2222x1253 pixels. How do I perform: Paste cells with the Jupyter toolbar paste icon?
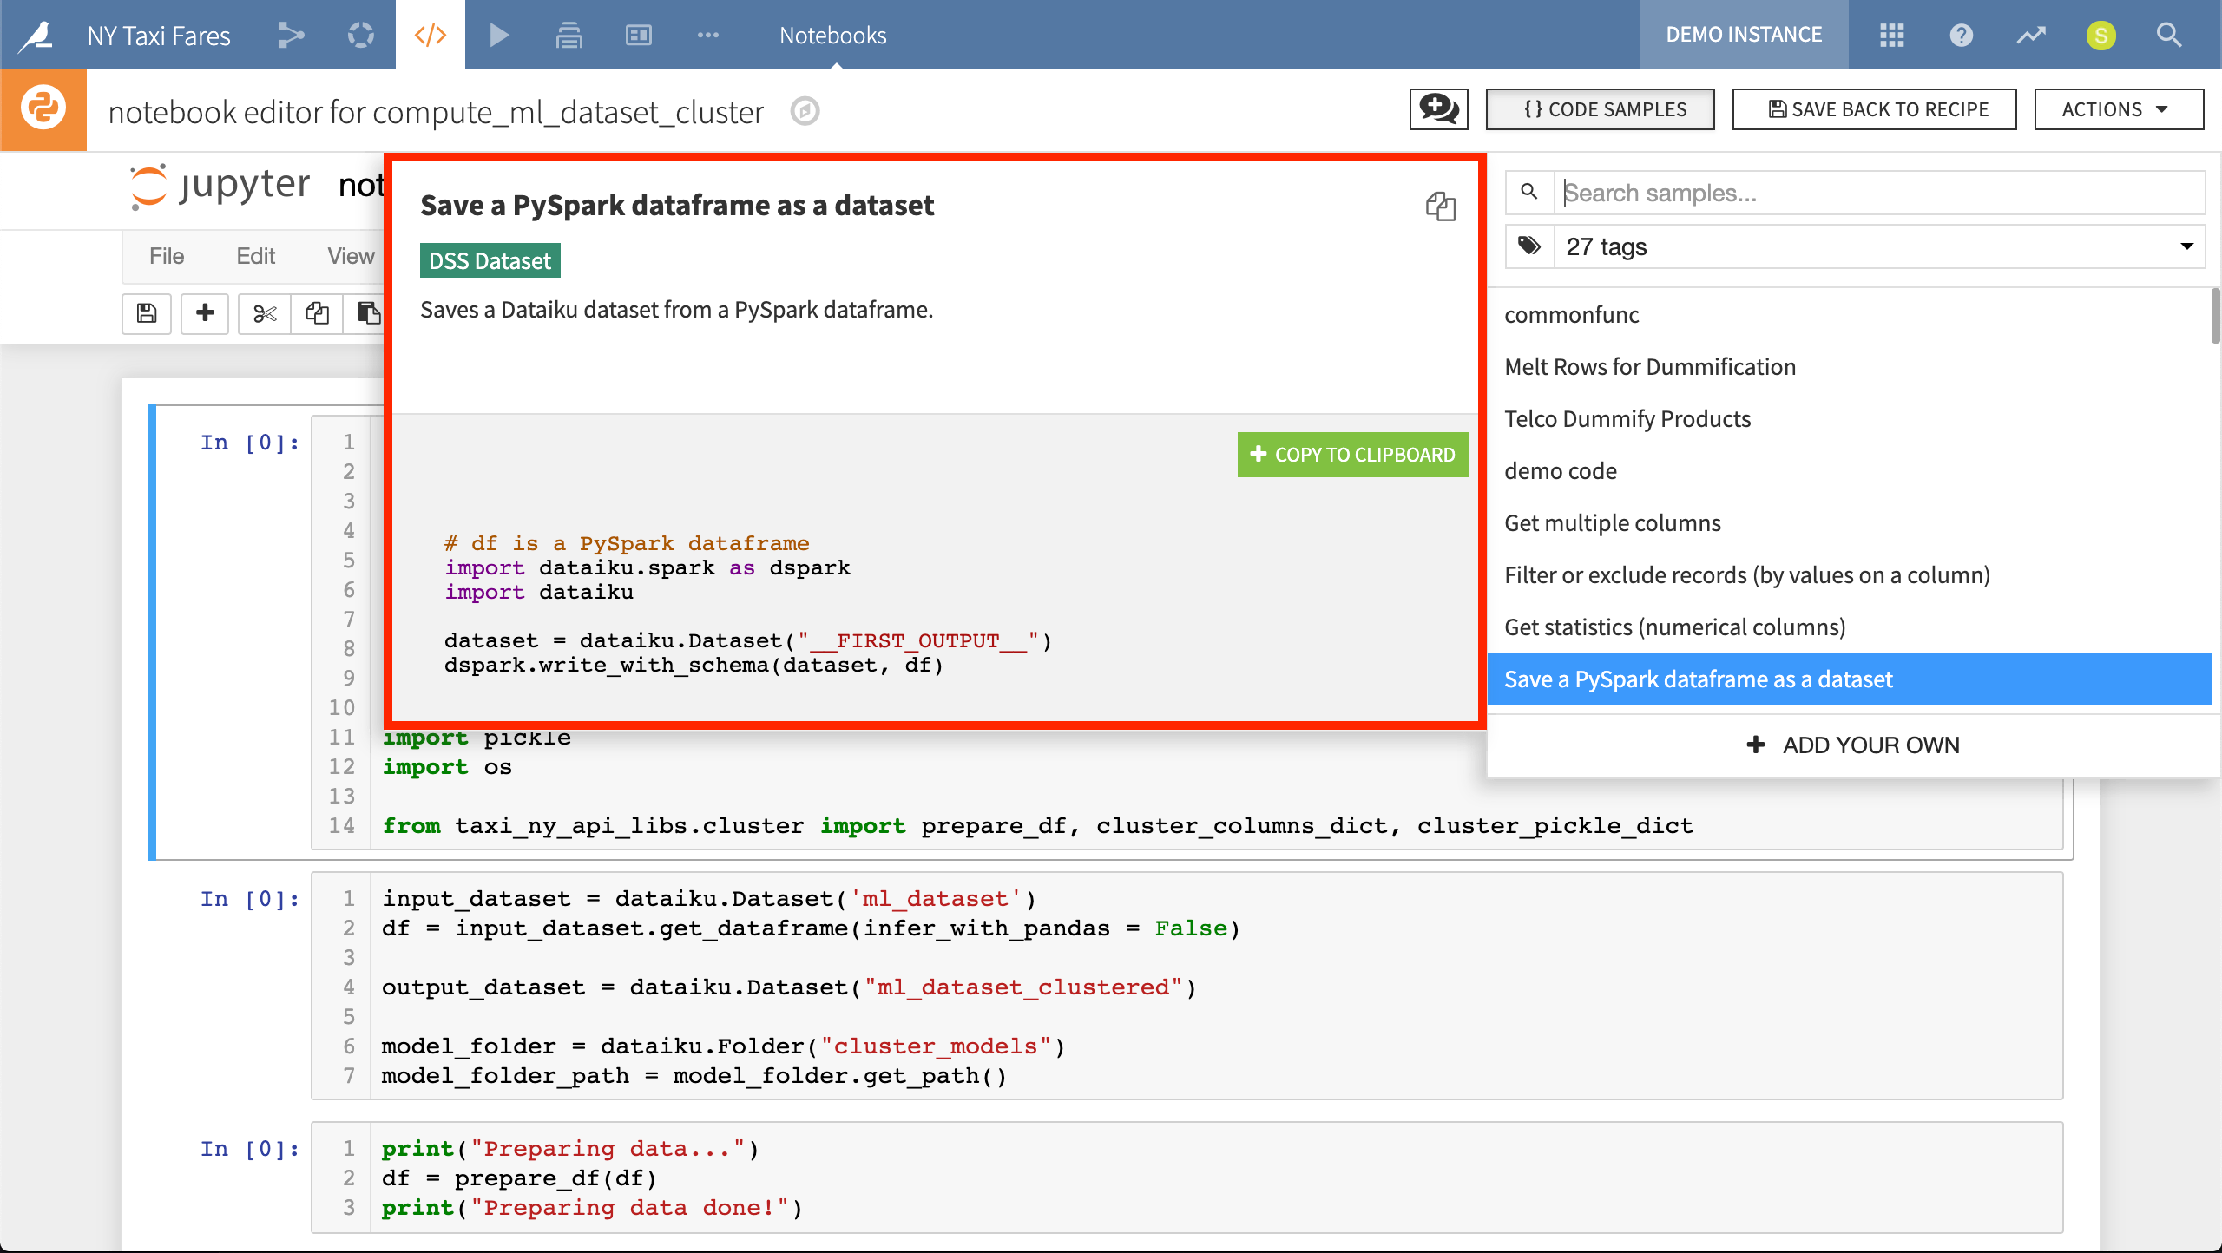pyautogui.click(x=367, y=313)
